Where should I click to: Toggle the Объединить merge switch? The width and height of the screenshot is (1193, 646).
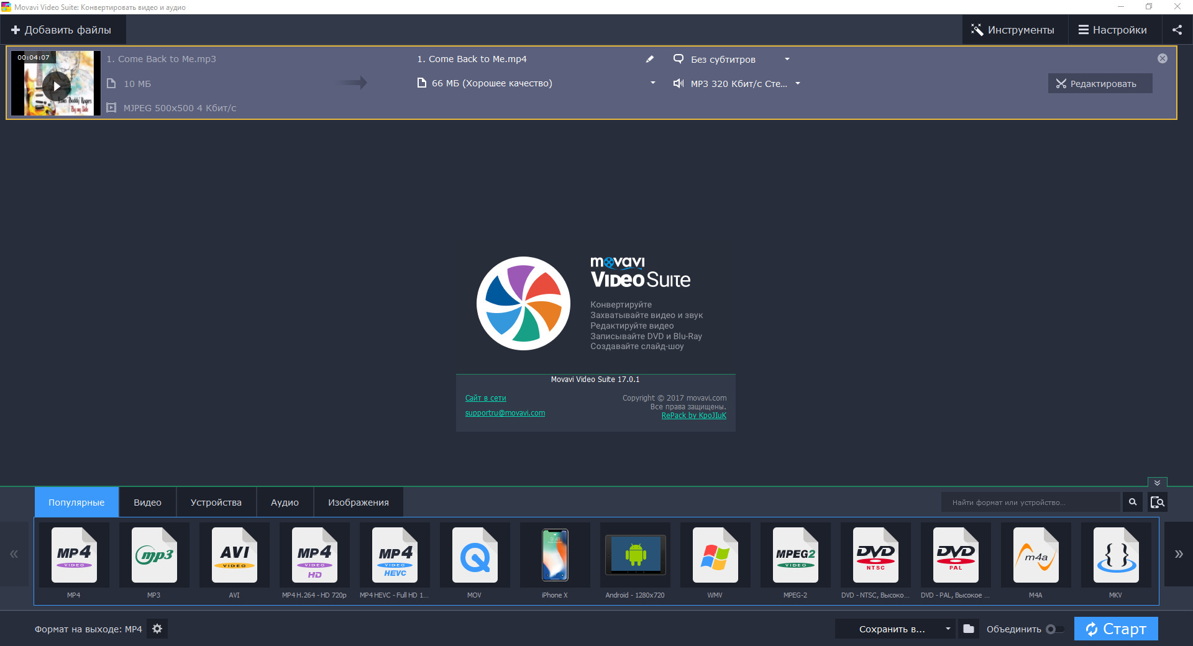pos(1054,629)
